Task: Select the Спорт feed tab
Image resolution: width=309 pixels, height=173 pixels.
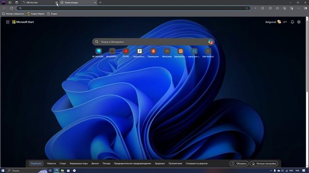Action: [63, 163]
